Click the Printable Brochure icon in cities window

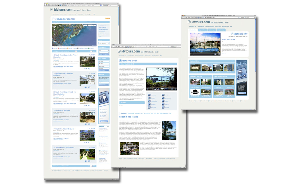coord(149,101)
